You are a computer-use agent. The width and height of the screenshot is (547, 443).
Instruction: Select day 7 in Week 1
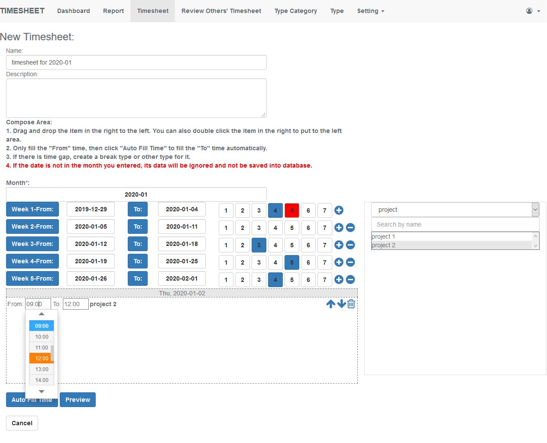(325, 210)
